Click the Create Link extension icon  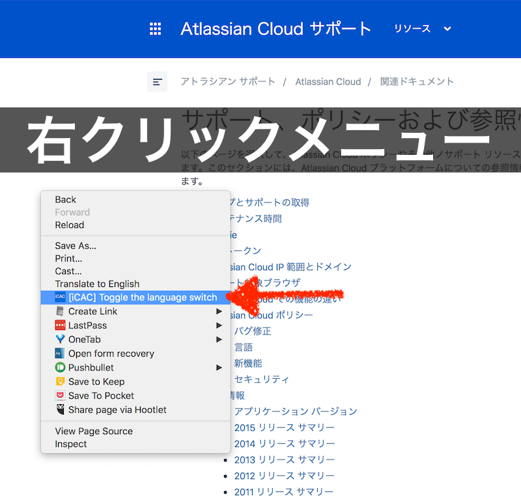click(x=60, y=311)
